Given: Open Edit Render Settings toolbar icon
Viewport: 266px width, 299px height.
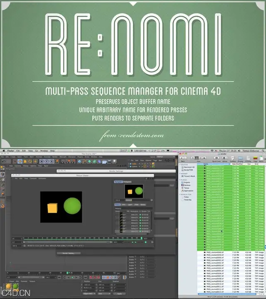Looking at the screenshot, I should [x=73, y=161].
